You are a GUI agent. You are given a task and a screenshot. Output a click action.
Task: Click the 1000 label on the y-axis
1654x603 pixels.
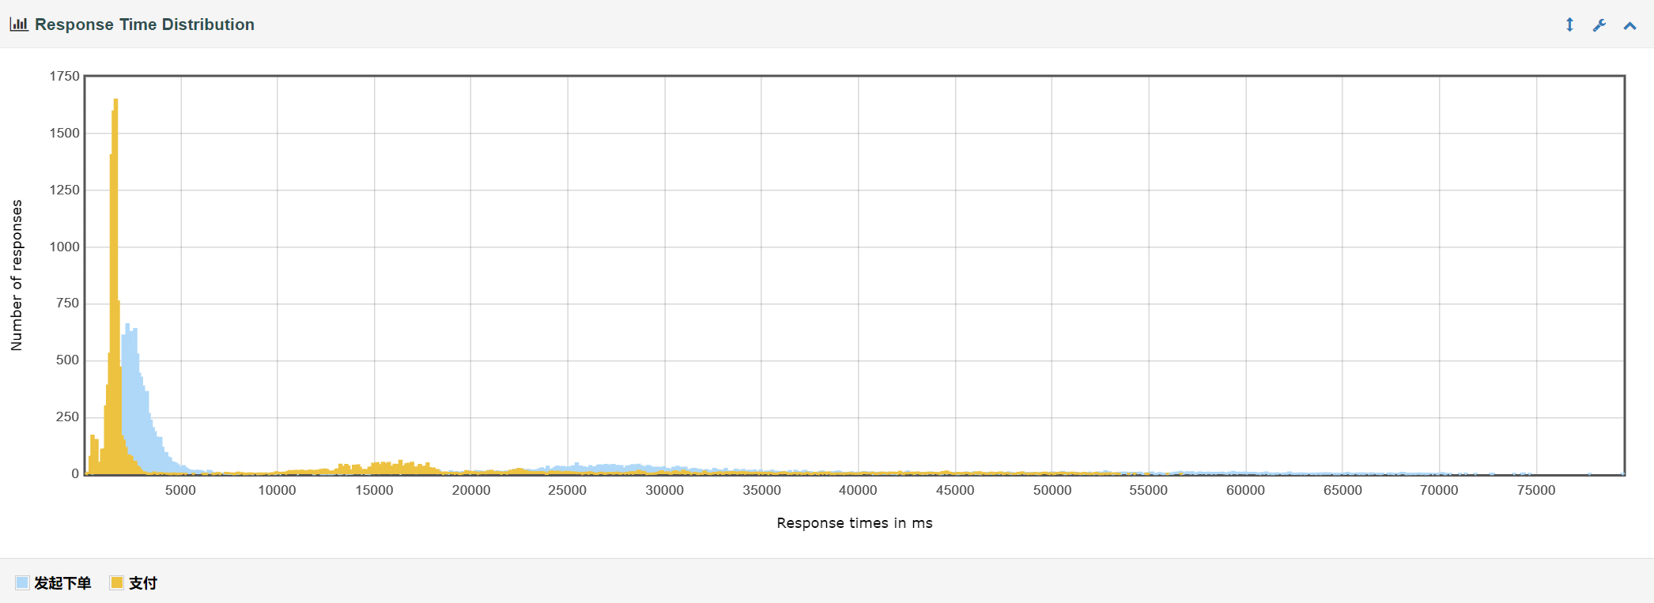click(x=65, y=247)
